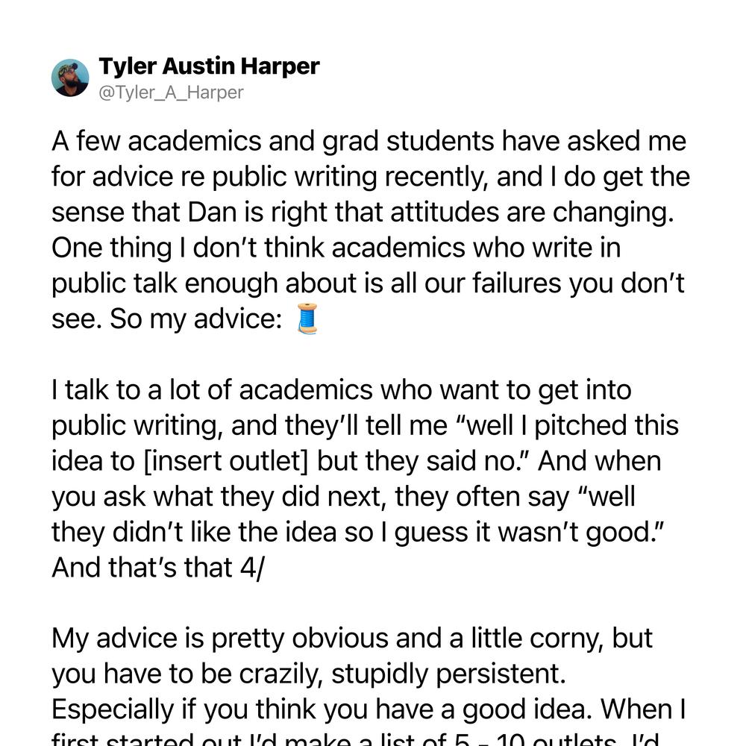Click the phrase 'attitudes are changing'

[x=533, y=212]
